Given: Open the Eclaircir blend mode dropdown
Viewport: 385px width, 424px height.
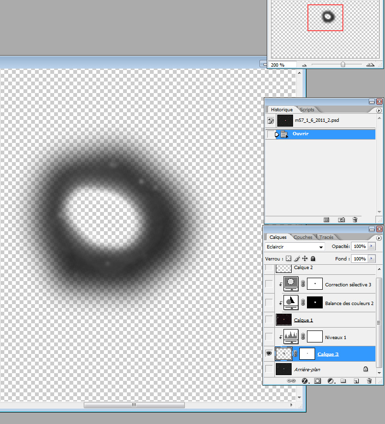Looking at the screenshot, I should (294, 247).
